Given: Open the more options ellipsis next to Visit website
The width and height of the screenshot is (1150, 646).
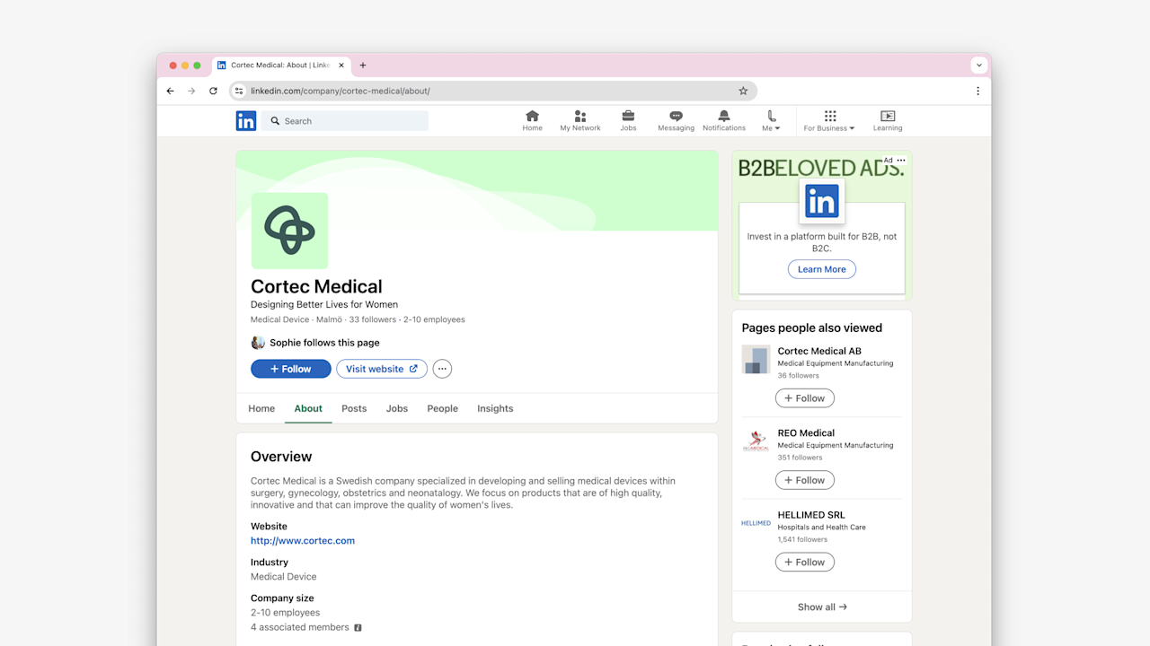Looking at the screenshot, I should 442,369.
